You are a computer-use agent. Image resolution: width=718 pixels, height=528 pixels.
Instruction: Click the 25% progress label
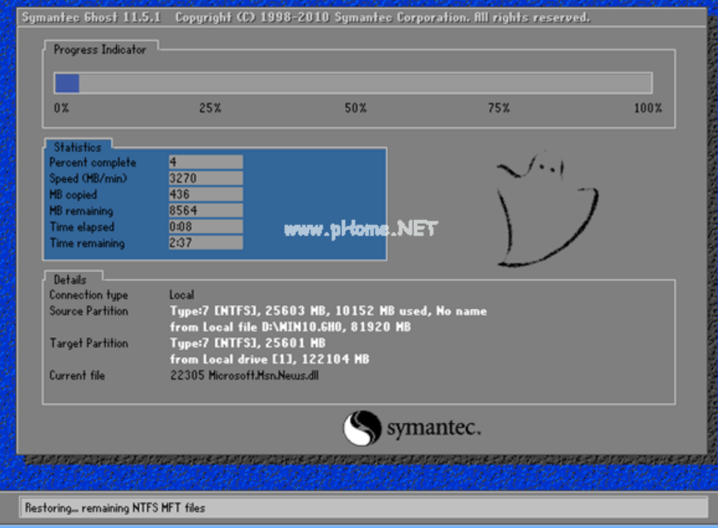pyautogui.click(x=210, y=108)
